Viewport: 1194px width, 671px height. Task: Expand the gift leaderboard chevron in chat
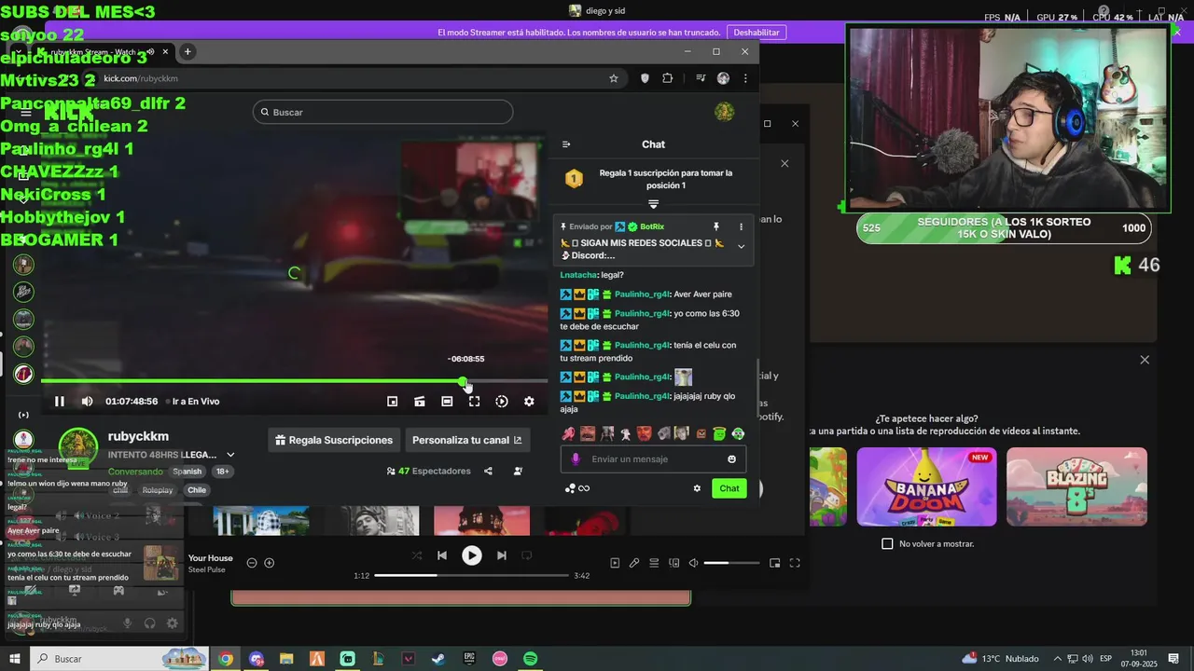(x=653, y=204)
